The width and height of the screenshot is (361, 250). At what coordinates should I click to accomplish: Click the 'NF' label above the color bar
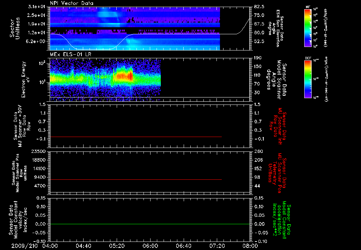point(308,7)
